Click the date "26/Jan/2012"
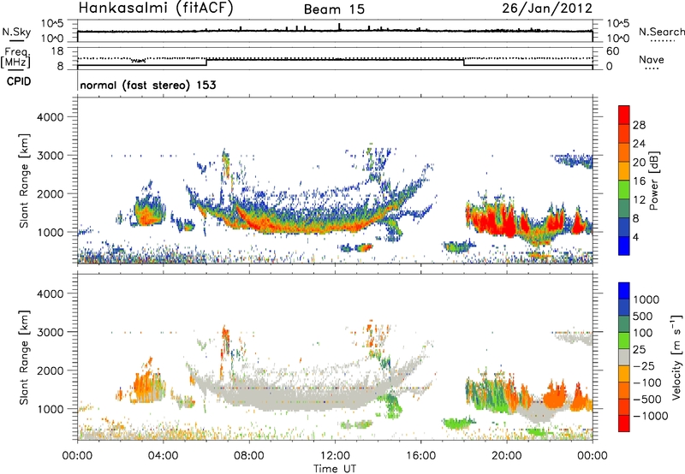The height and width of the screenshot is (474, 685). [547, 8]
